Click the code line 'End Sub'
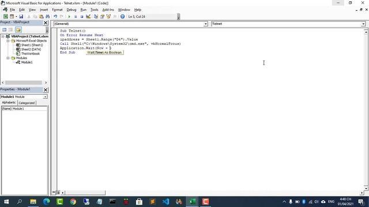369x207 pixels. (67, 52)
